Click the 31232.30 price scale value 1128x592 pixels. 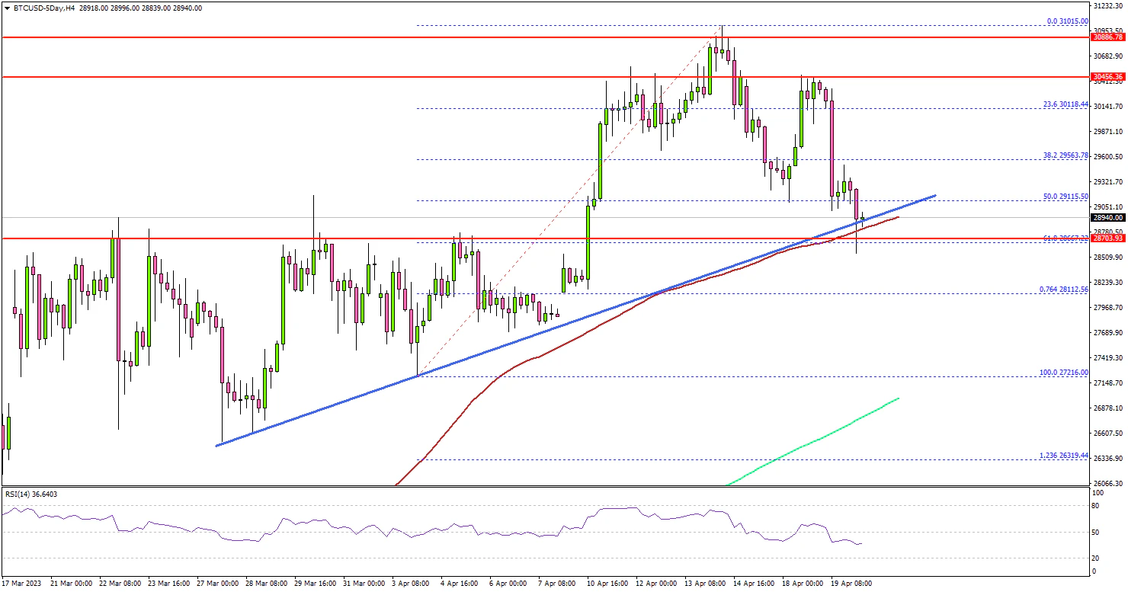(x=1107, y=5)
